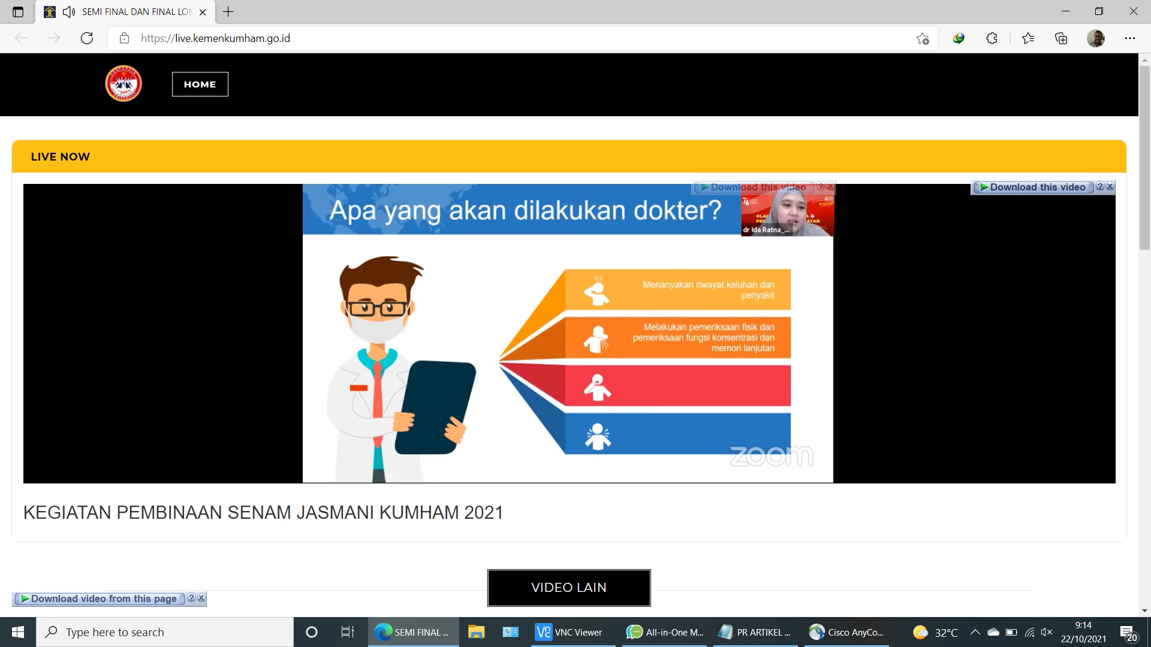Open VNC Viewer from the taskbar
Screen dimensions: 1151x647
click(568, 632)
